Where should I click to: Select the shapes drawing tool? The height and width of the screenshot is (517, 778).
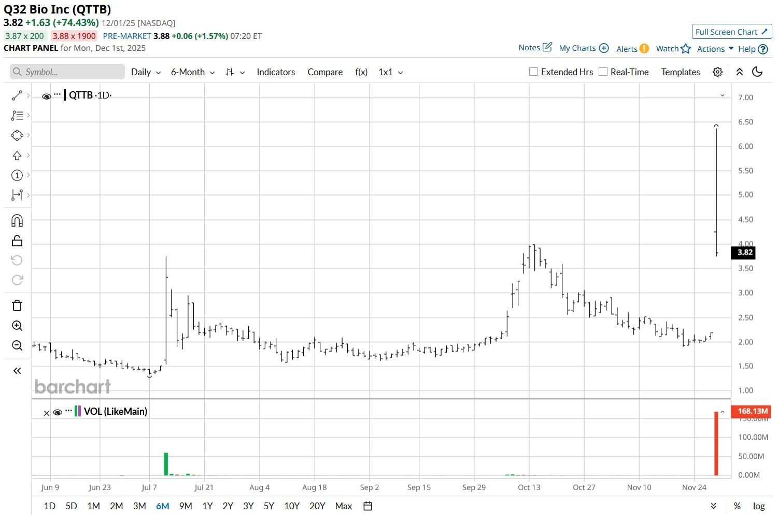tap(17, 135)
